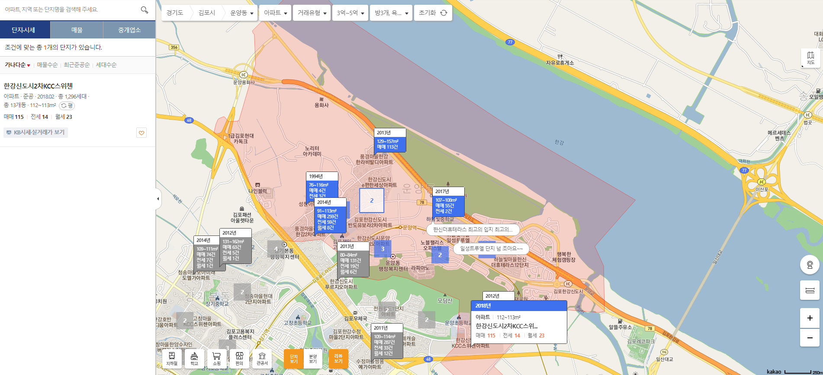
Task: Click white cluster marker 2 near e편한세상
Action: pyautogui.click(x=372, y=200)
